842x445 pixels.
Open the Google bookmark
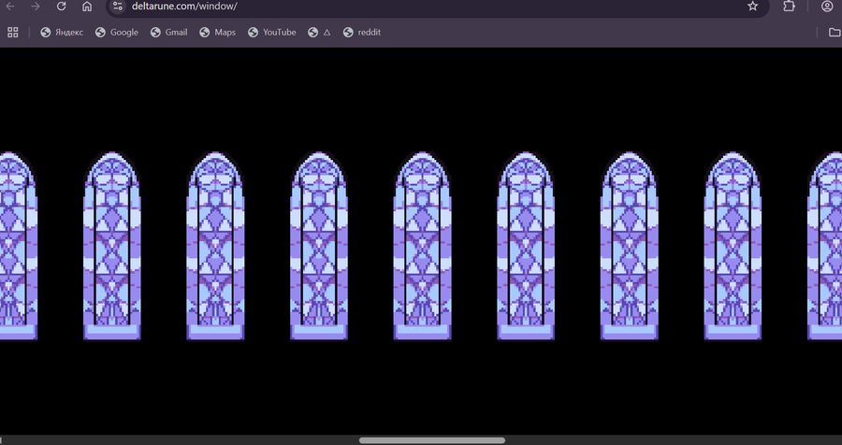[x=117, y=32]
